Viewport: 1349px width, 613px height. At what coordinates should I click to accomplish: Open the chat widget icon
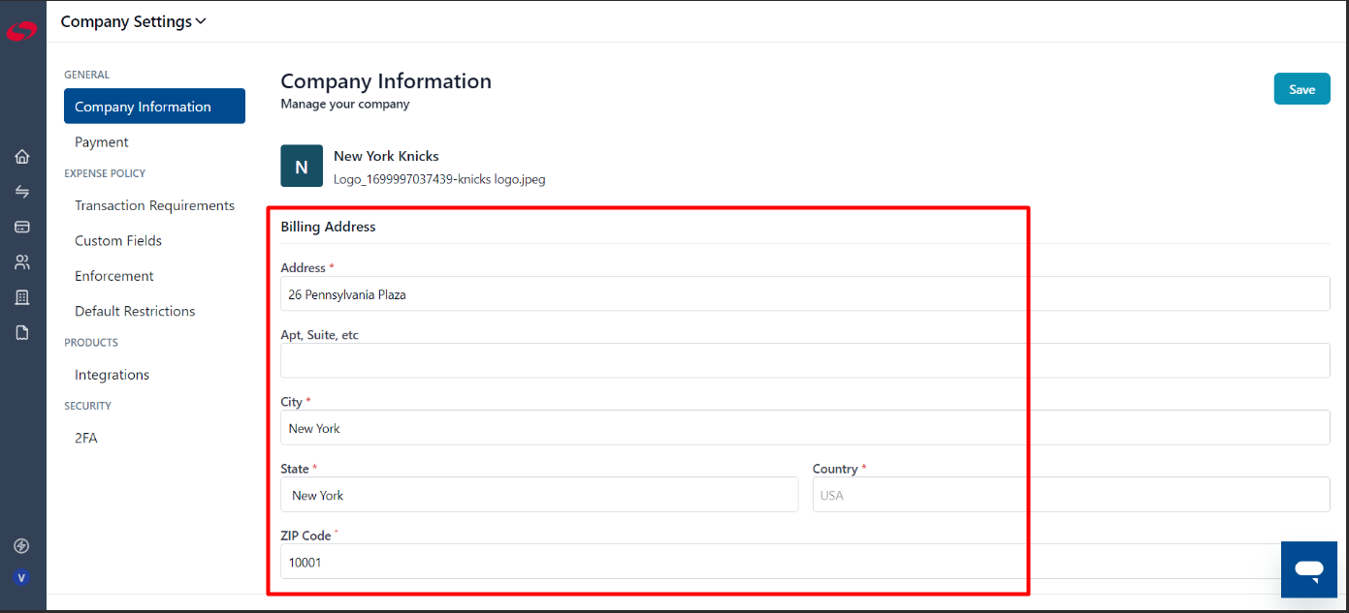tap(1309, 569)
